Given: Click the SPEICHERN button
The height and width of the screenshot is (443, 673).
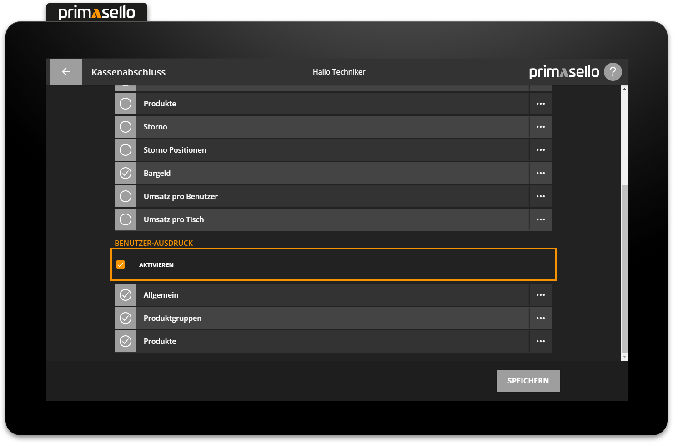Looking at the screenshot, I should [528, 380].
